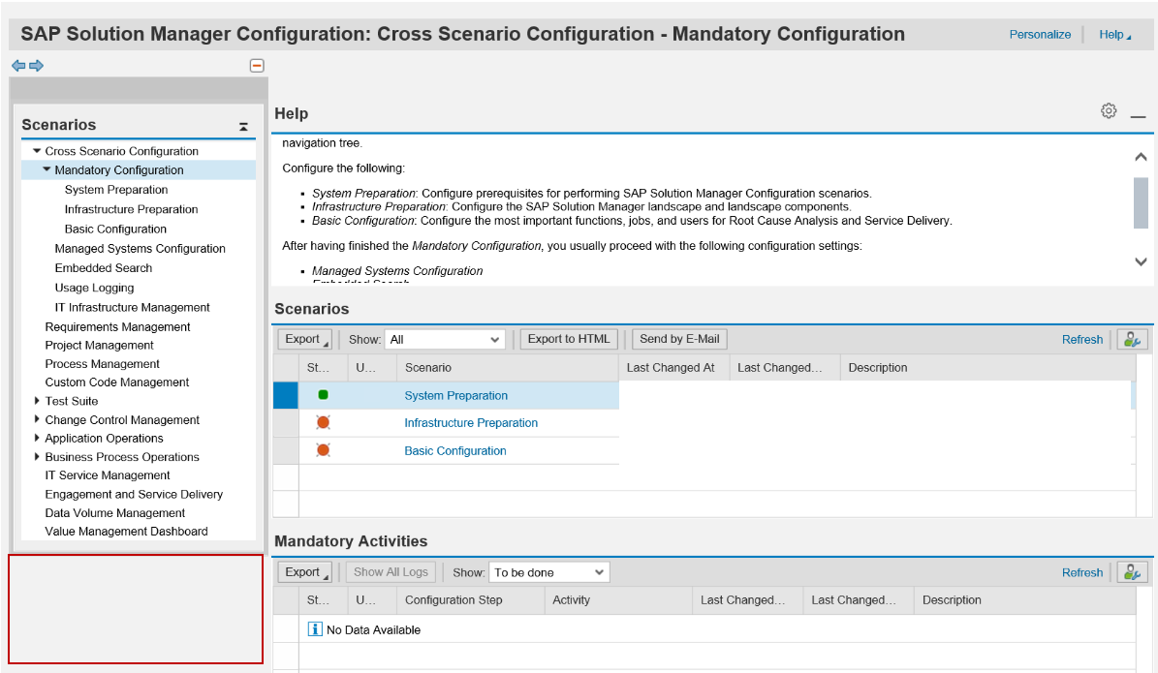
Task: Select Managed Systems Configuration tree item
Action: pos(140,249)
